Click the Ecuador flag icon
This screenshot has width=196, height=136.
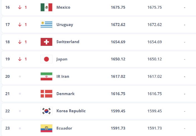click(x=46, y=128)
